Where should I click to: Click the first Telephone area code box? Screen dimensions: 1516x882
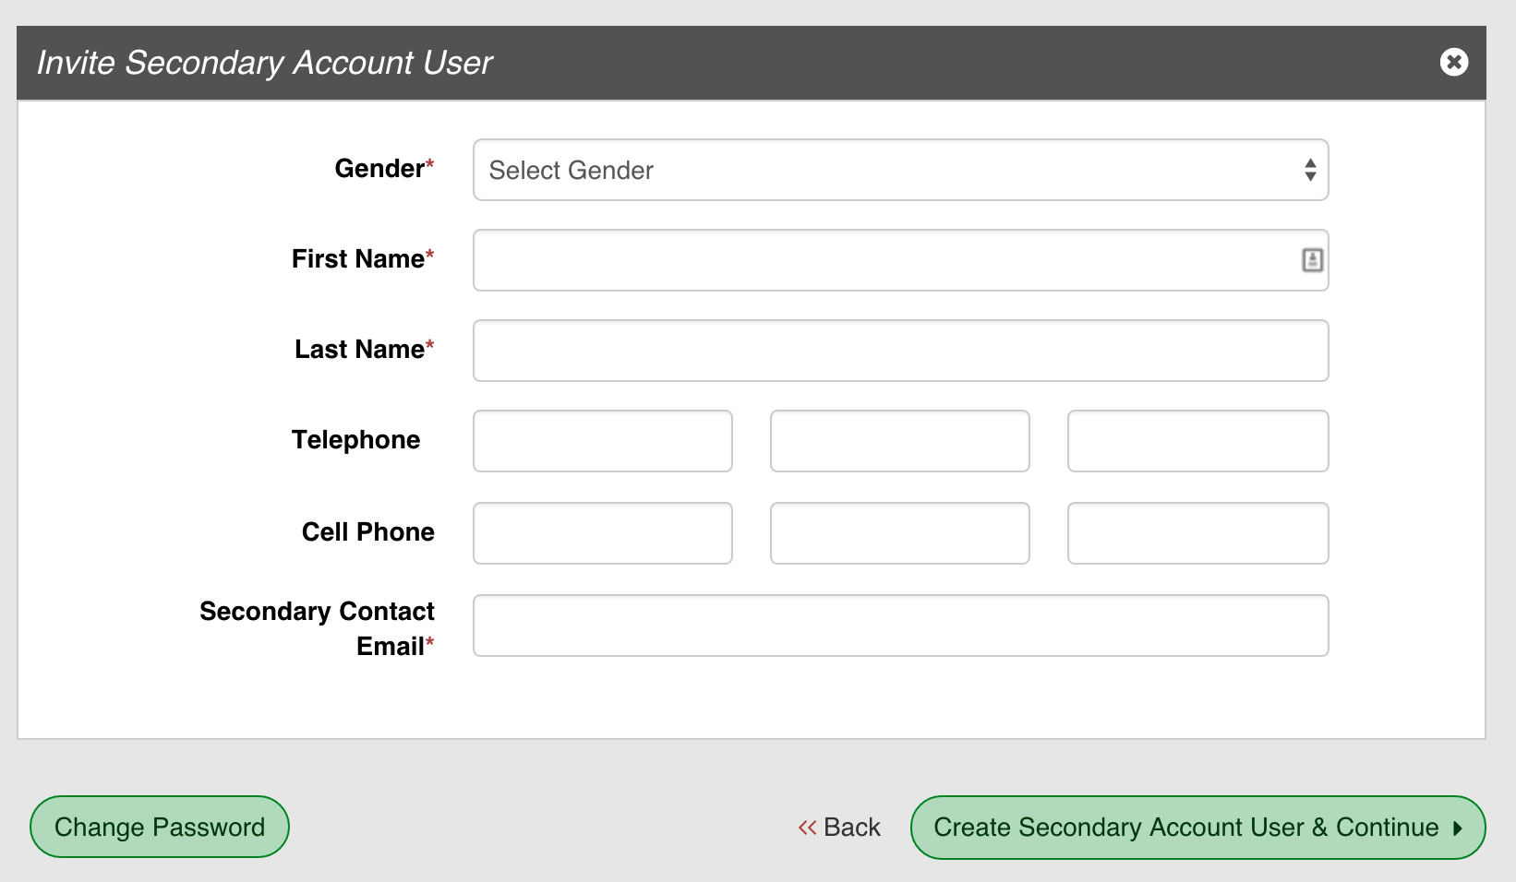(x=602, y=441)
